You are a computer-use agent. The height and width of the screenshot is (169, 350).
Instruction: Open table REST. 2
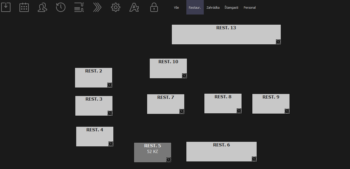pos(93,78)
